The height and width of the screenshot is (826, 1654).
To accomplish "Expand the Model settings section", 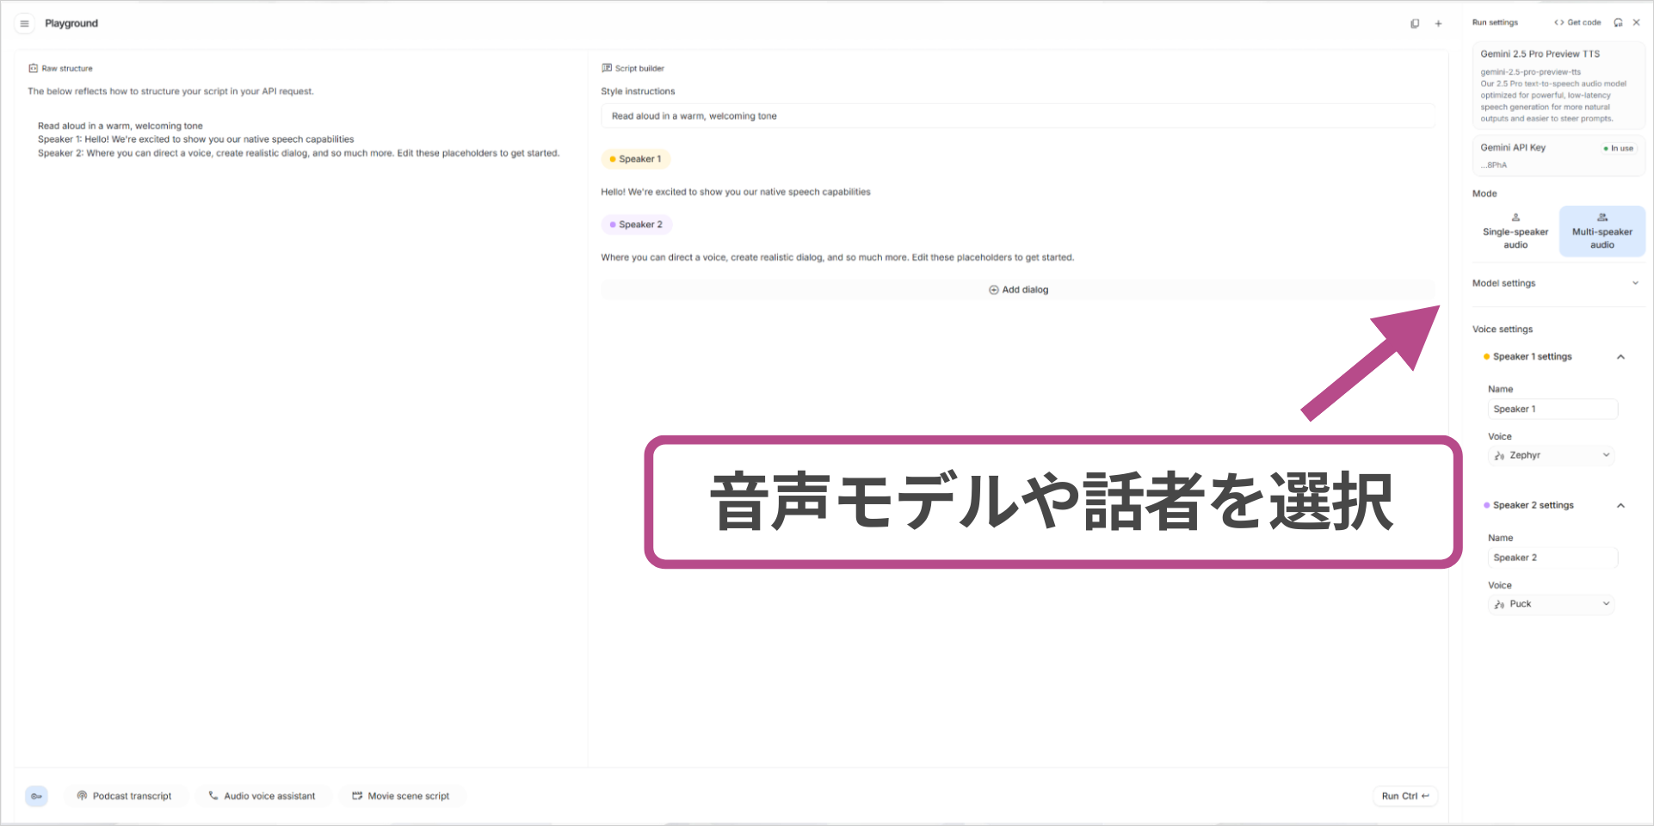I will 1634,283.
